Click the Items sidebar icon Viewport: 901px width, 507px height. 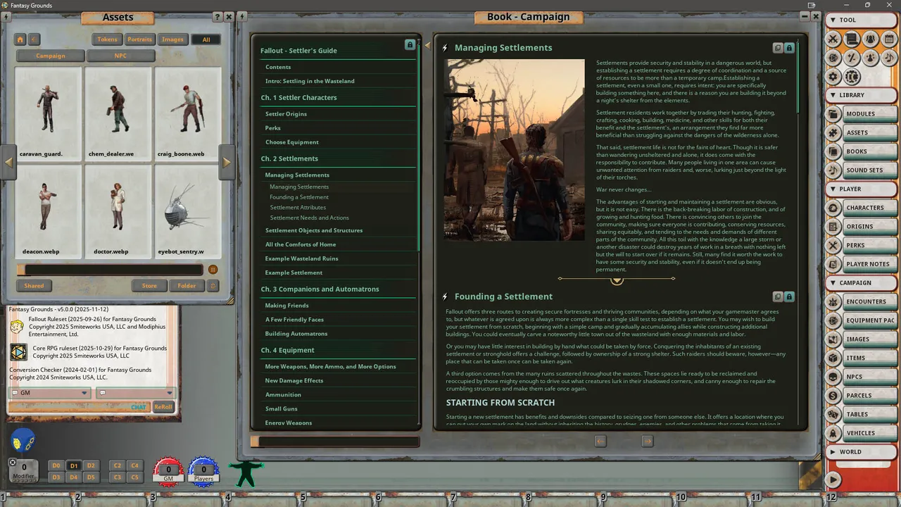coord(833,358)
